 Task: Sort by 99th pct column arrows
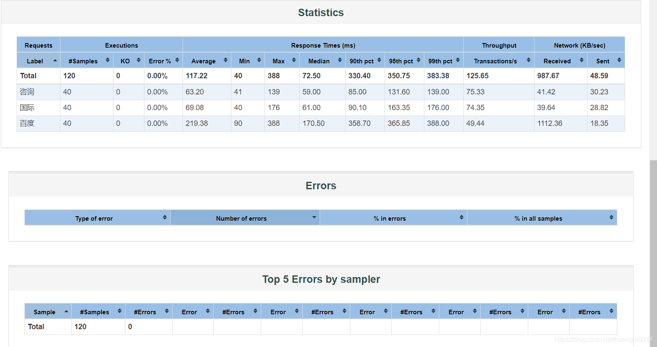click(x=458, y=60)
